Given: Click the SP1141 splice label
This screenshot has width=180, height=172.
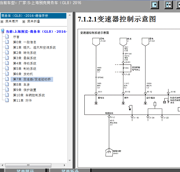Looking at the screenshot, I should point(128,54).
